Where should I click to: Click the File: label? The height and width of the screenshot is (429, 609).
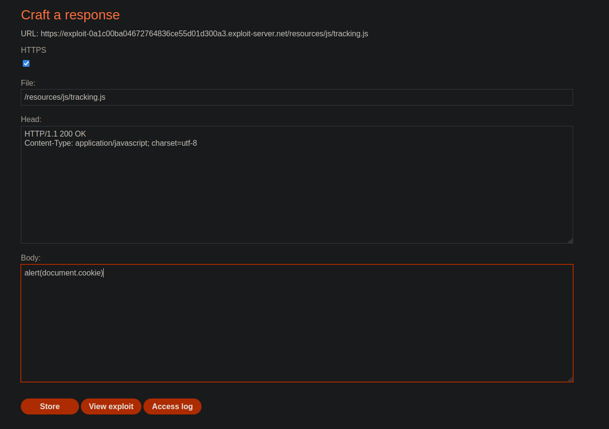(28, 83)
